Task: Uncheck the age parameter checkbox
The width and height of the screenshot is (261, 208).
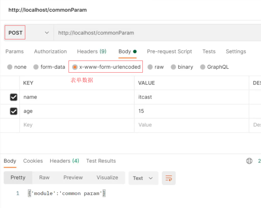Action: pyautogui.click(x=14, y=111)
